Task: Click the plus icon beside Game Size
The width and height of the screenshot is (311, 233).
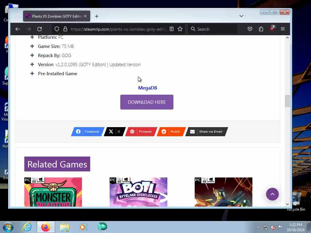Action: tap(32, 46)
